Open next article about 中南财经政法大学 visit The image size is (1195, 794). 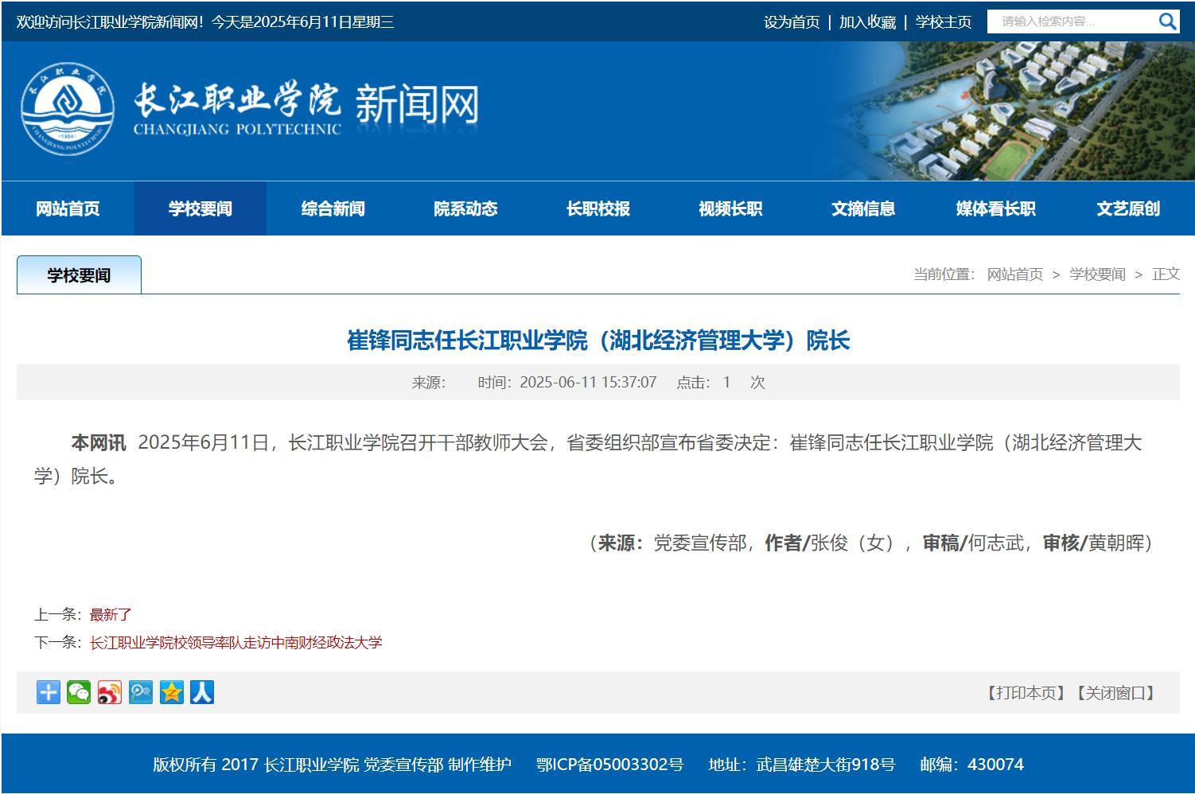[235, 642]
